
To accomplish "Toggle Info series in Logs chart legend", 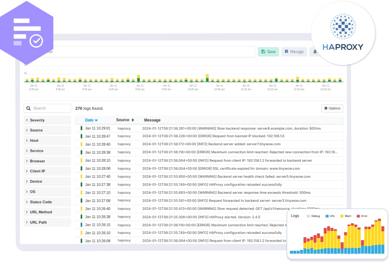I will (330, 216).
